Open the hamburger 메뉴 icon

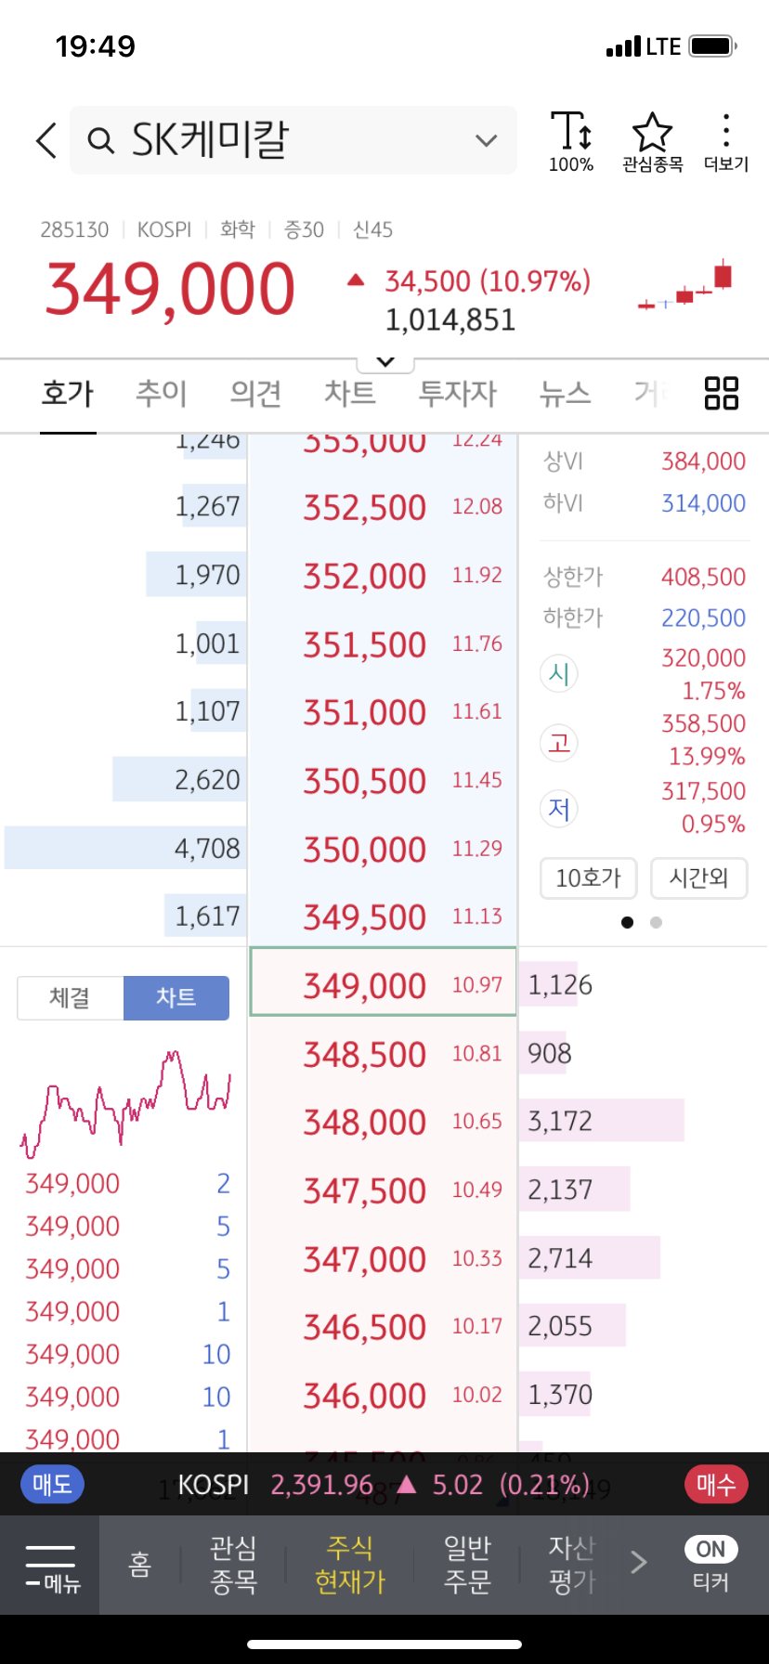click(x=51, y=1566)
